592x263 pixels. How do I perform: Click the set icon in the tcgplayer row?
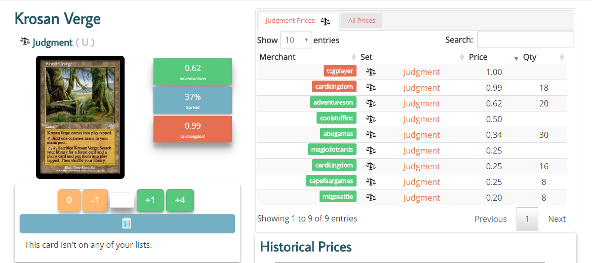tap(371, 72)
